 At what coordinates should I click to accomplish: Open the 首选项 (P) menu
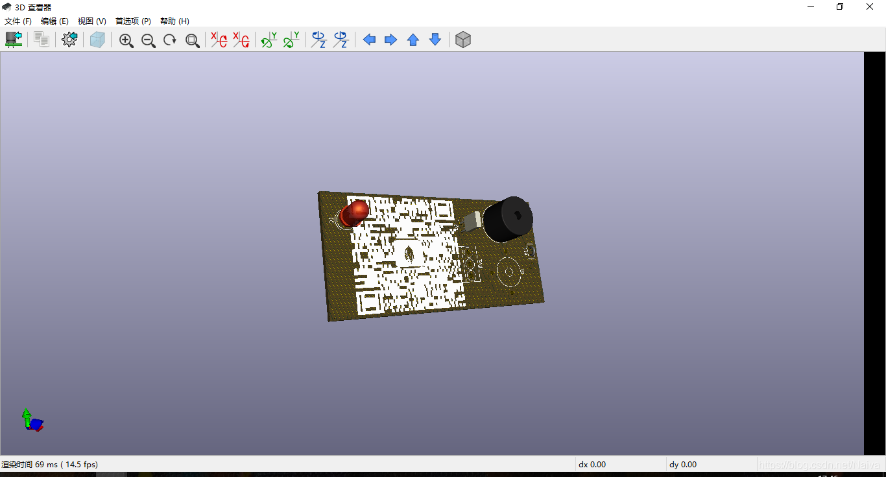[133, 21]
